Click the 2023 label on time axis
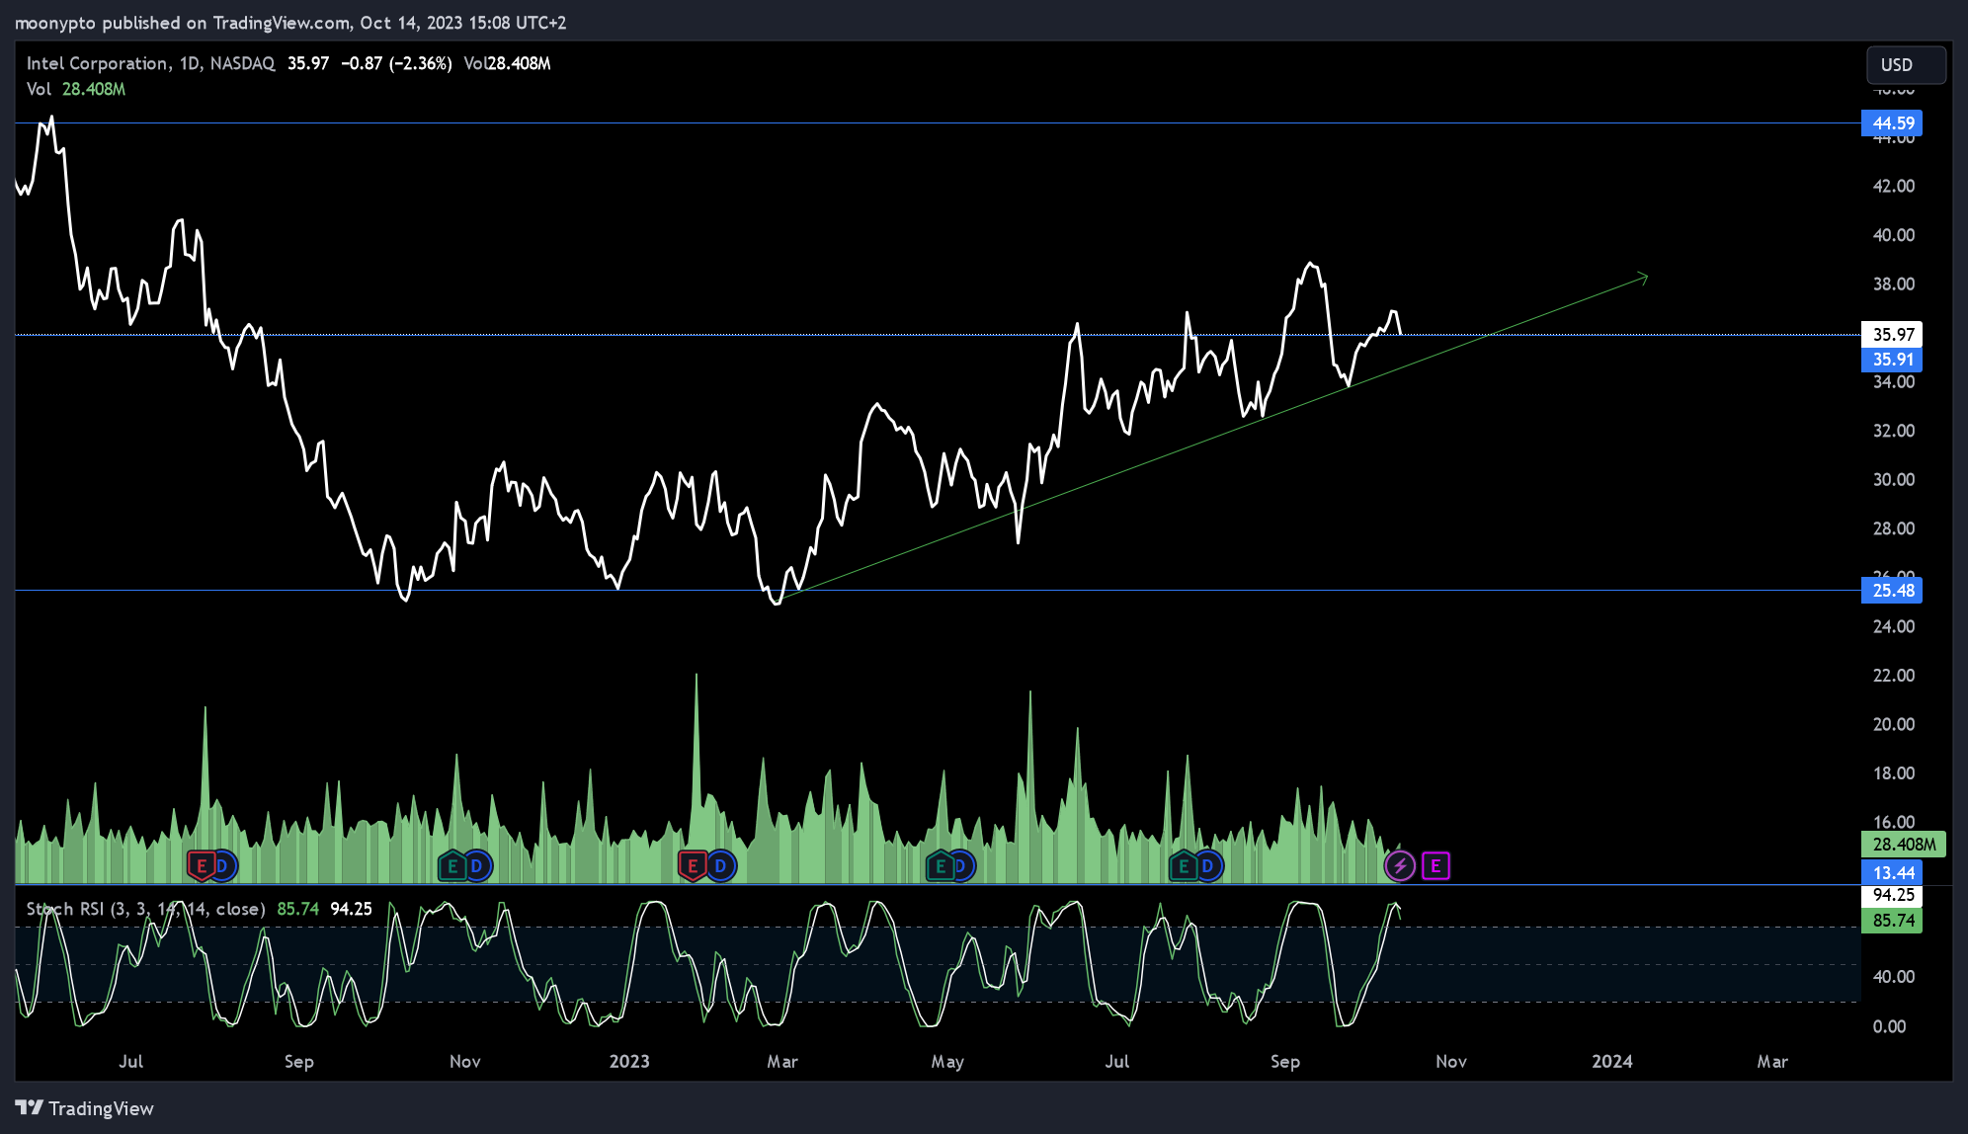This screenshot has height=1134, width=1968. tap(629, 1061)
